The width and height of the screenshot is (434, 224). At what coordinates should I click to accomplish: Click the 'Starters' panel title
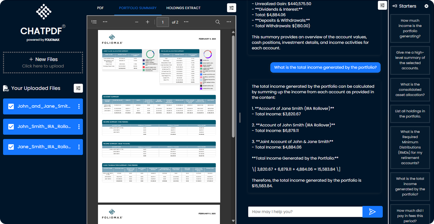pos(408,6)
